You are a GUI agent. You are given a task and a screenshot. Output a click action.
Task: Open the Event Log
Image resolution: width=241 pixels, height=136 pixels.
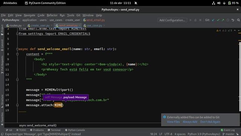click(x=227, y=130)
